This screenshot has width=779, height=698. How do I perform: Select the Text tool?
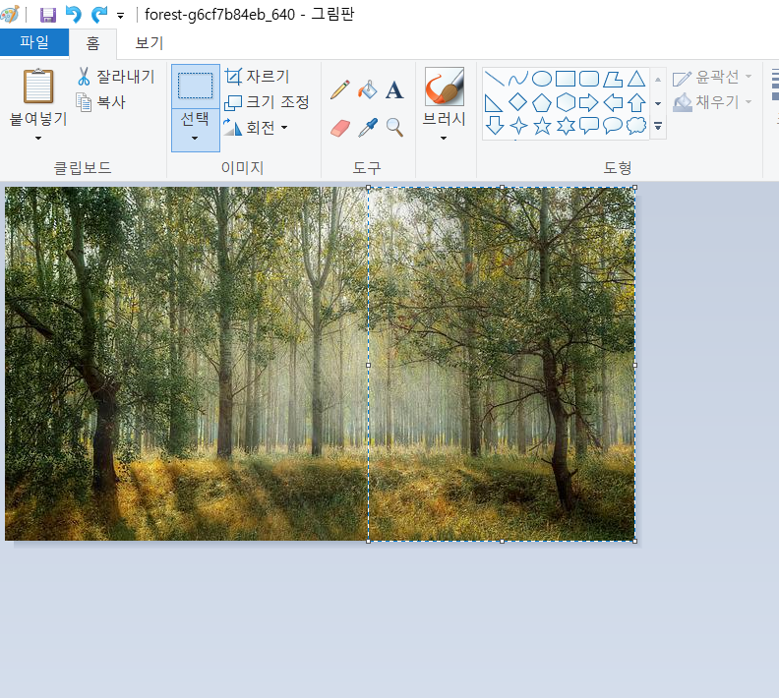pyautogui.click(x=394, y=89)
